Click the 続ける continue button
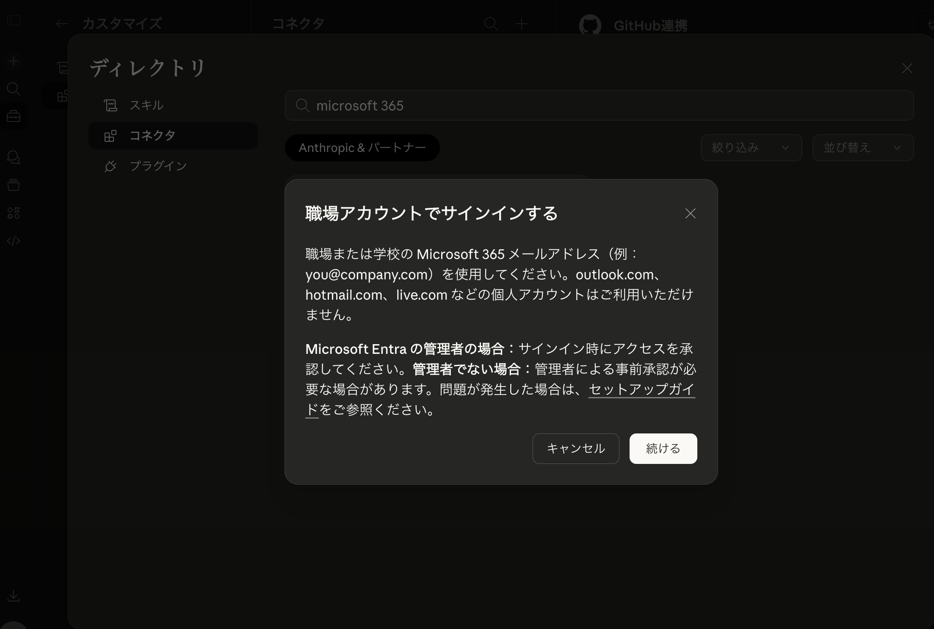The width and height of the screenshot is (934, 629). tap(663, 448)
